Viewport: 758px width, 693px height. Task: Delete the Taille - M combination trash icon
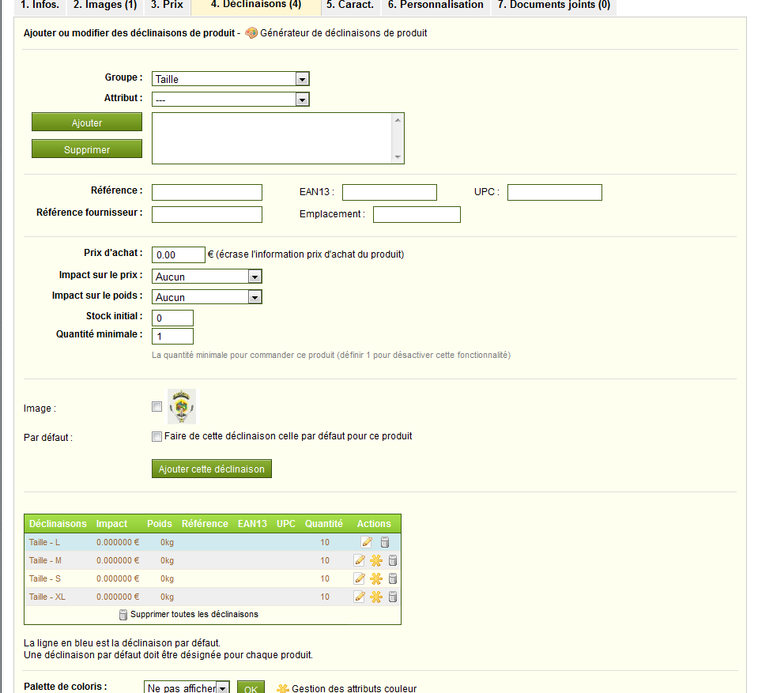pos(393,560)
